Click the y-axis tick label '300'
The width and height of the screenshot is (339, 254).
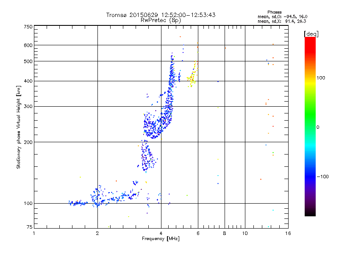[x=28, y=107]
